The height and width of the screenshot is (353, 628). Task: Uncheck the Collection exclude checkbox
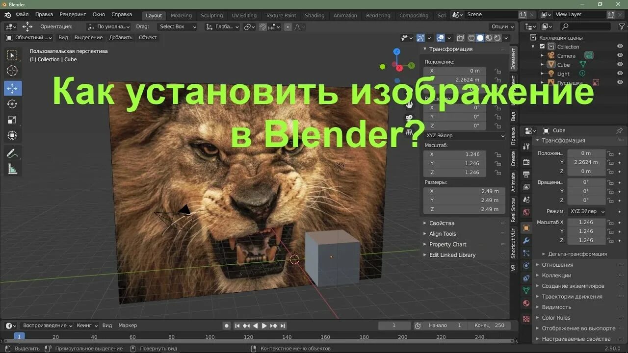(542, 47)
